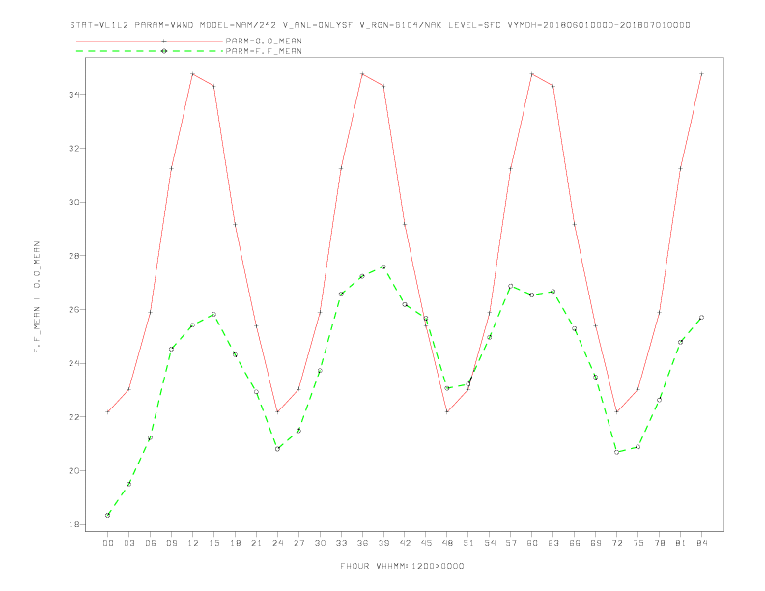Click the STAT=VLIL2 header text
This screenshot has height=591, width=765.
[x=99, y=25]
